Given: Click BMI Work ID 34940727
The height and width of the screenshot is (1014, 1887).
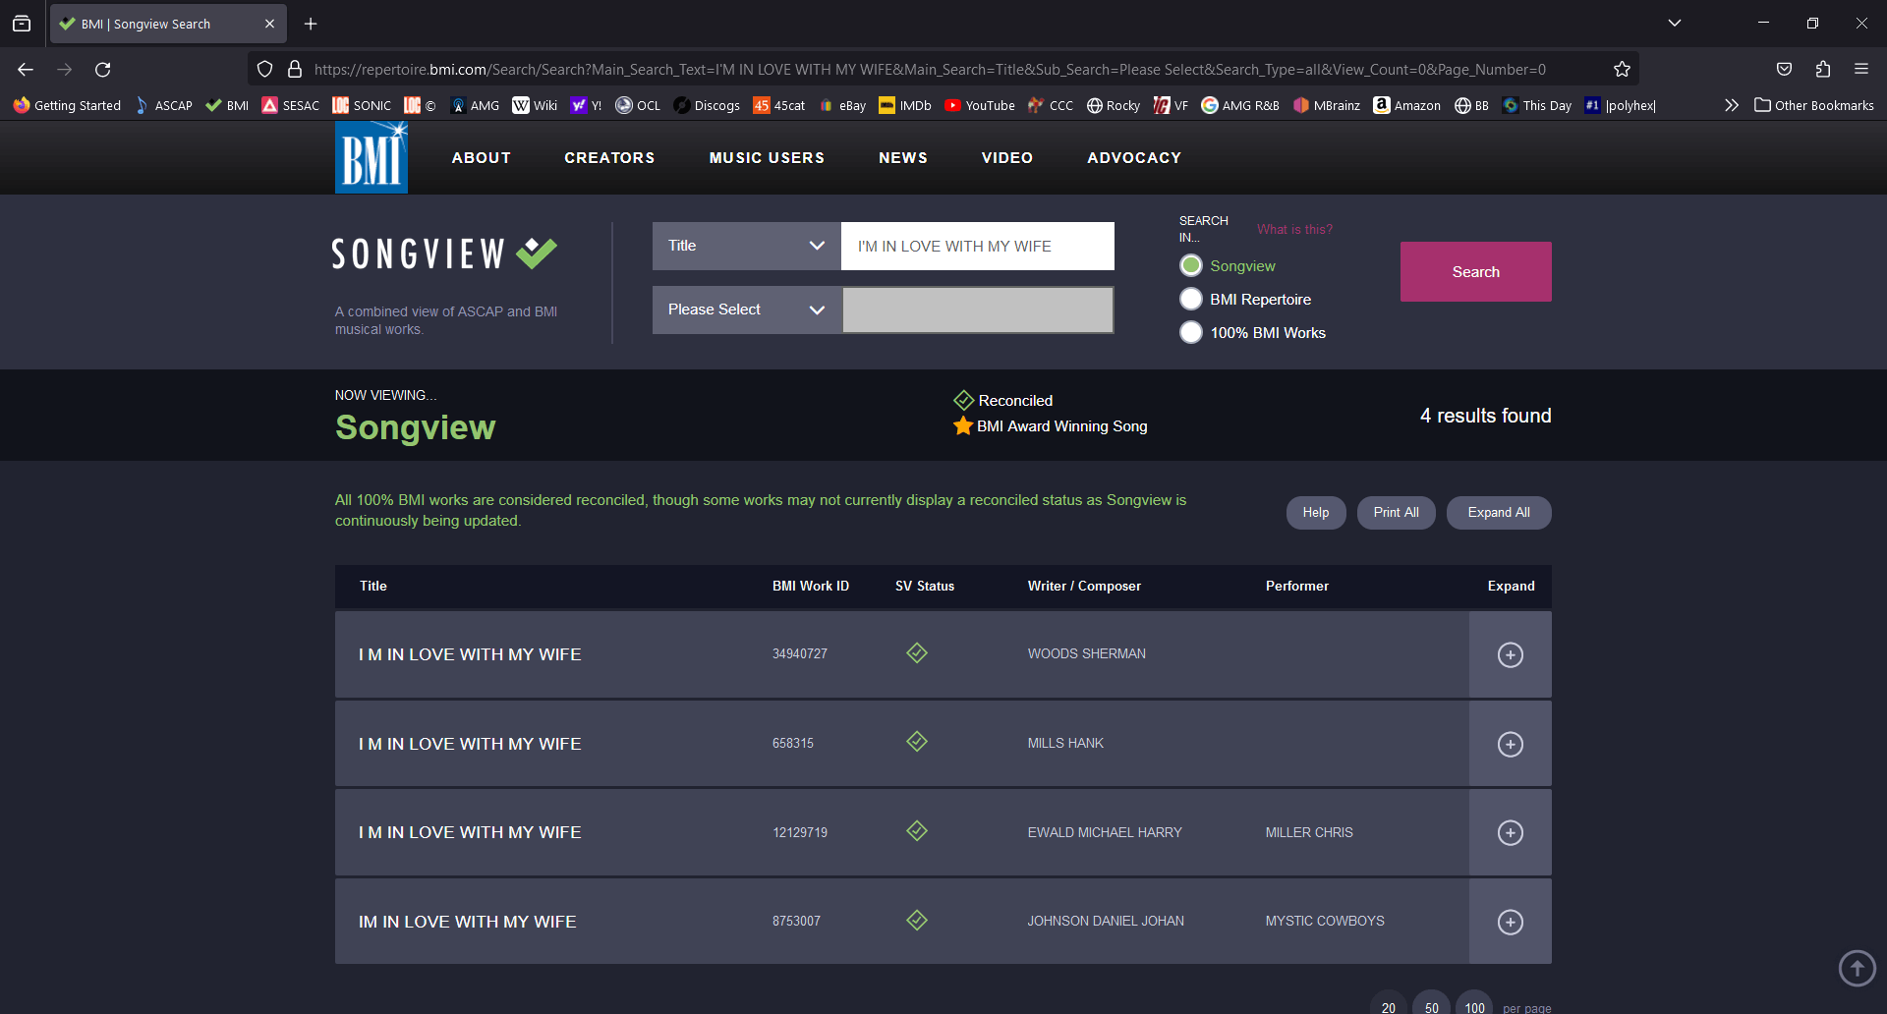Looking at the screenshot, I should (800, 654).
